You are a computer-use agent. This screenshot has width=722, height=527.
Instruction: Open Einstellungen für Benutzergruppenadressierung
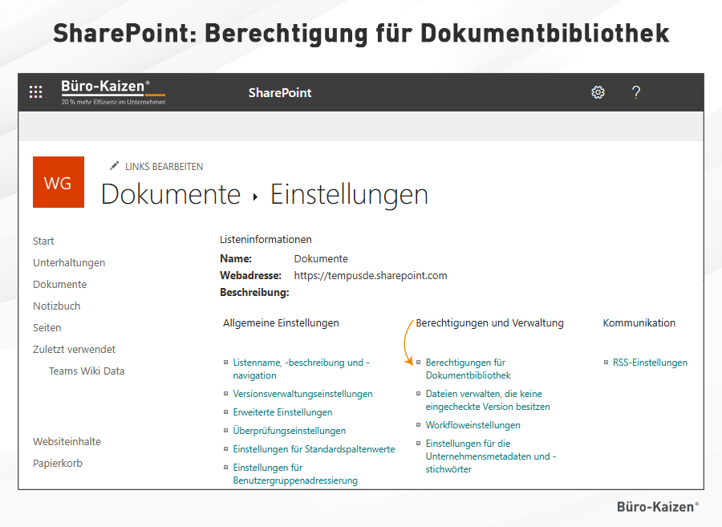[295, 474]
